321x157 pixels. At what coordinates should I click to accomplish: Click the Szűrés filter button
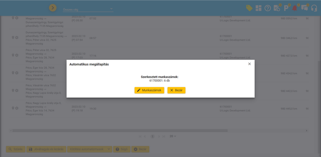[15, 149]
